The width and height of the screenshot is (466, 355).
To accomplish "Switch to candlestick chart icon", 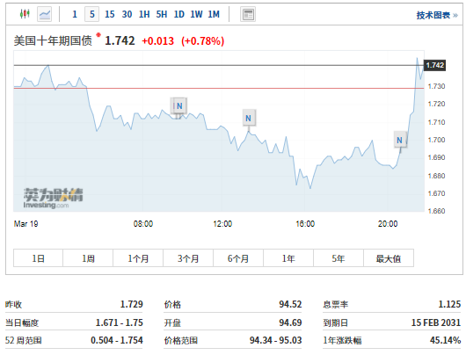I will point(25,14).
